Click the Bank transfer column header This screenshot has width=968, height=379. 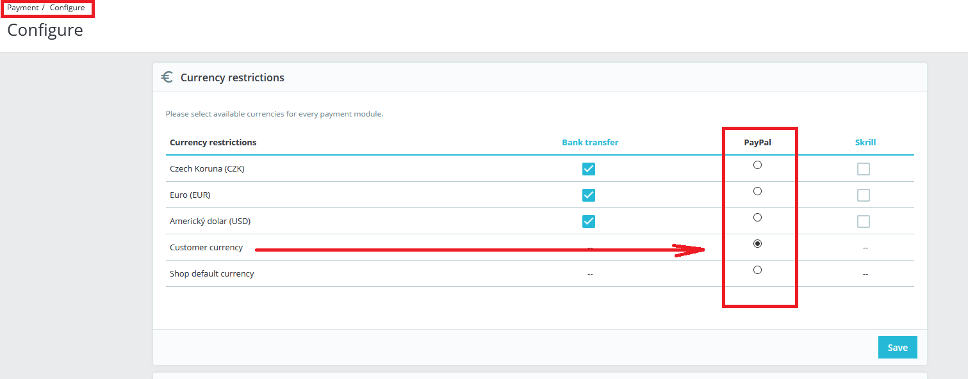click(590, 142)
